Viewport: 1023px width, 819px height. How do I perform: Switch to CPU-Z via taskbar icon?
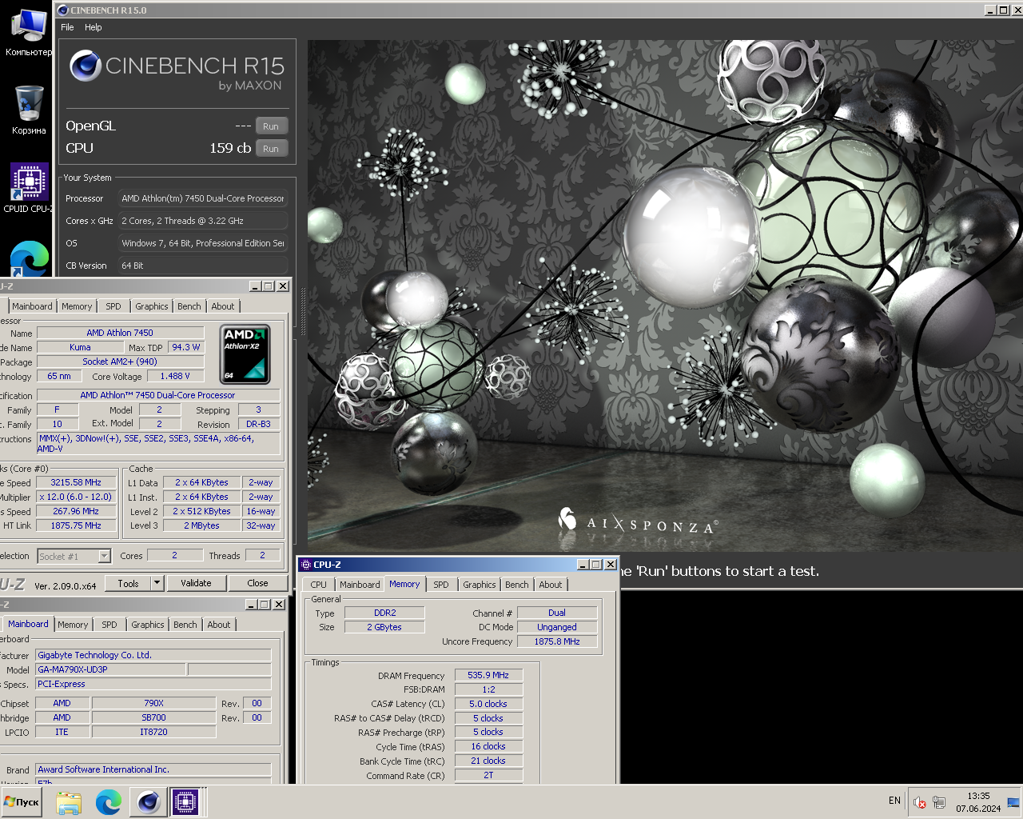(185, 802)
